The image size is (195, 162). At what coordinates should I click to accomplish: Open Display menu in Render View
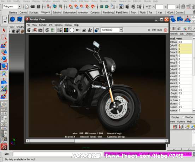pos(68,25)
